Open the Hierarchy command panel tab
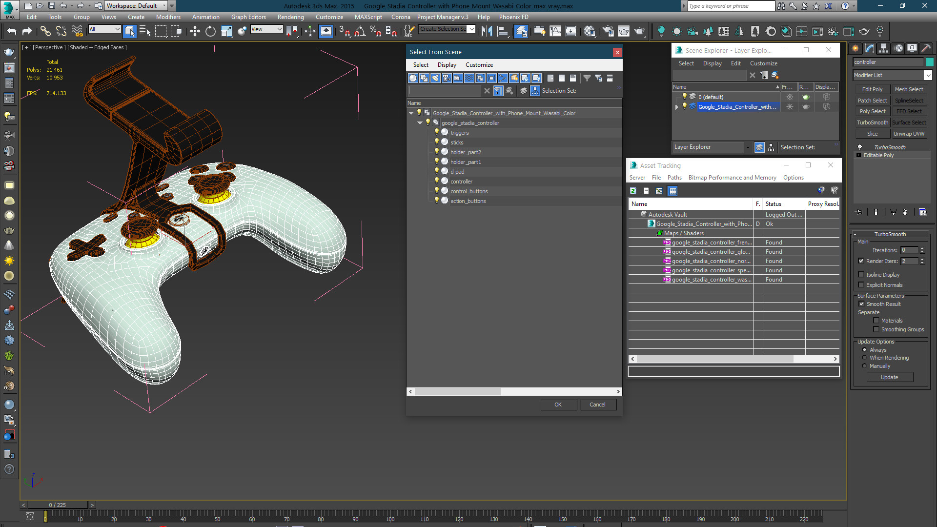 (884, 48)
